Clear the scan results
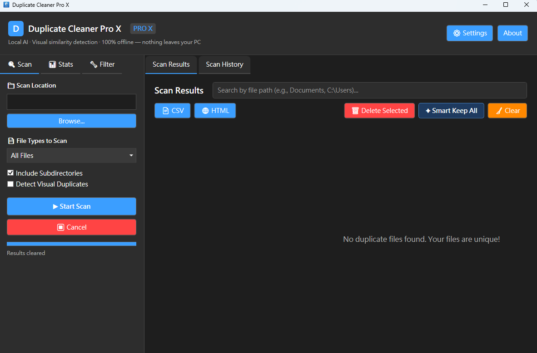The width and height of the screenshot is (537, 353). pyautogui.click(x=507, y=111)
